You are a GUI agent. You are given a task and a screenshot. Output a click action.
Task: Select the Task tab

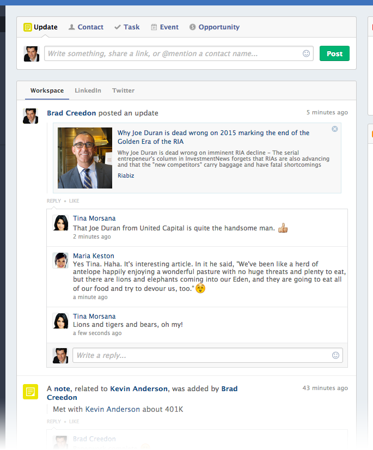click(x=127, y=27)
